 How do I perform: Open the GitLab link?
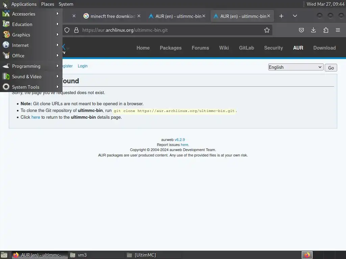[246, 48]
